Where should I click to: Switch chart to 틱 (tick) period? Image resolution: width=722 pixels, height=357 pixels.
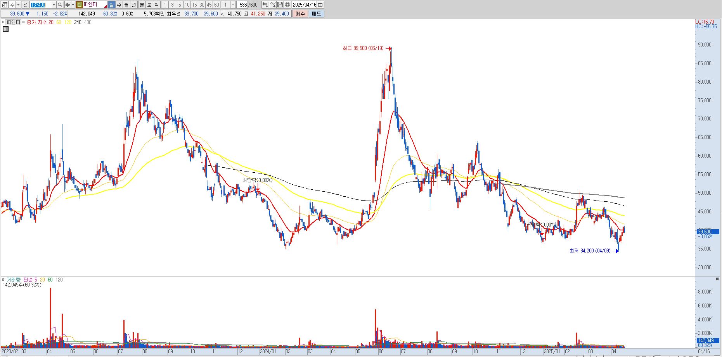coord(156,5)
